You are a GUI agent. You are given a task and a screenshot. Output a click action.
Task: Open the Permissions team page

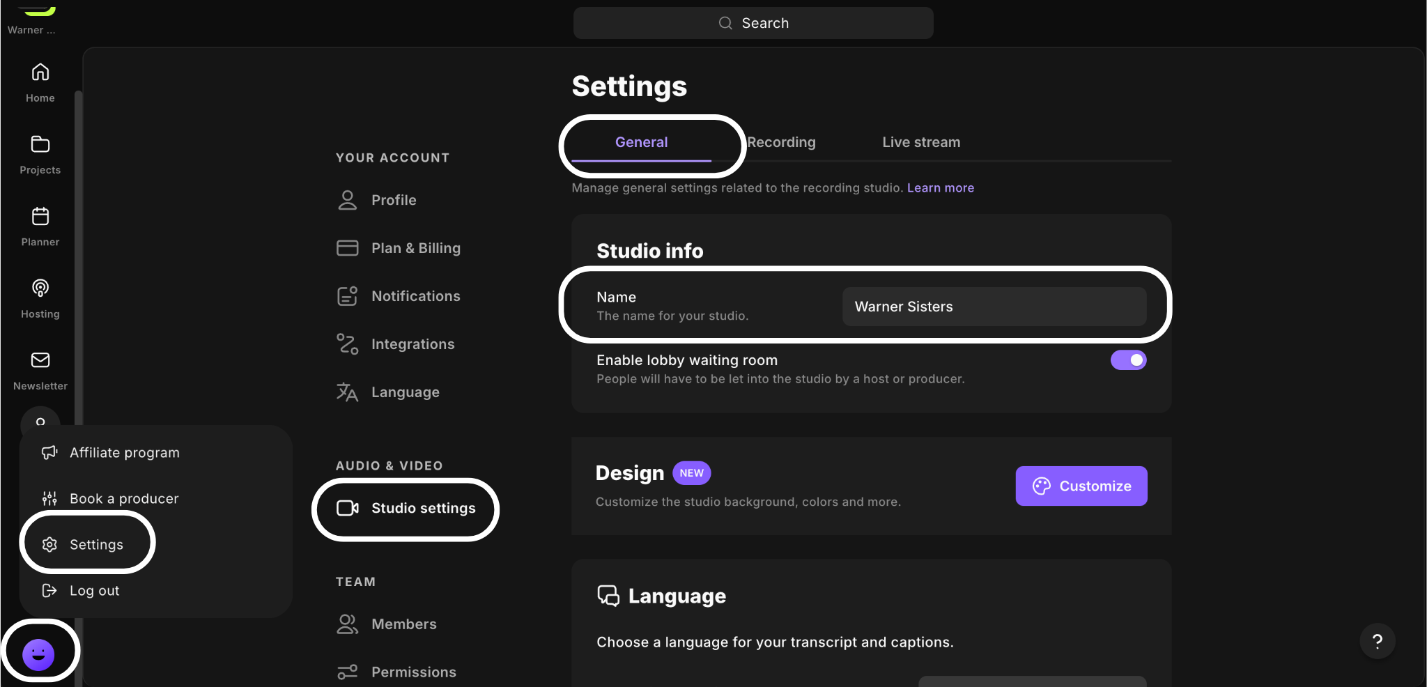coord(414,672)
